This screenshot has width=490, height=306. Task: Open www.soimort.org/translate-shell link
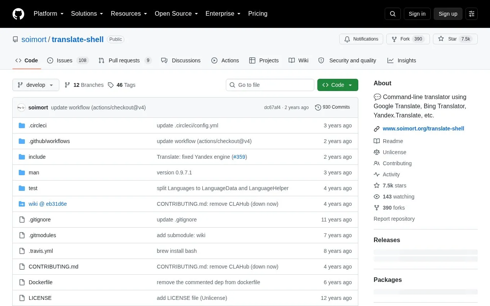(x=423, y=129)
